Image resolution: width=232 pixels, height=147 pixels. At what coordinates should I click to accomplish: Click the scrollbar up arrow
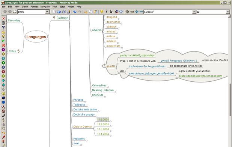click(x=229, y=16)
